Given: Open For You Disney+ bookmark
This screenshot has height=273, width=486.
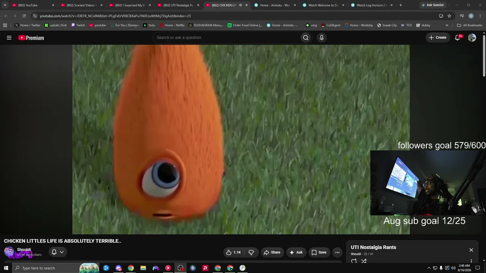Looking at the screenshot, I should point(124,25).
